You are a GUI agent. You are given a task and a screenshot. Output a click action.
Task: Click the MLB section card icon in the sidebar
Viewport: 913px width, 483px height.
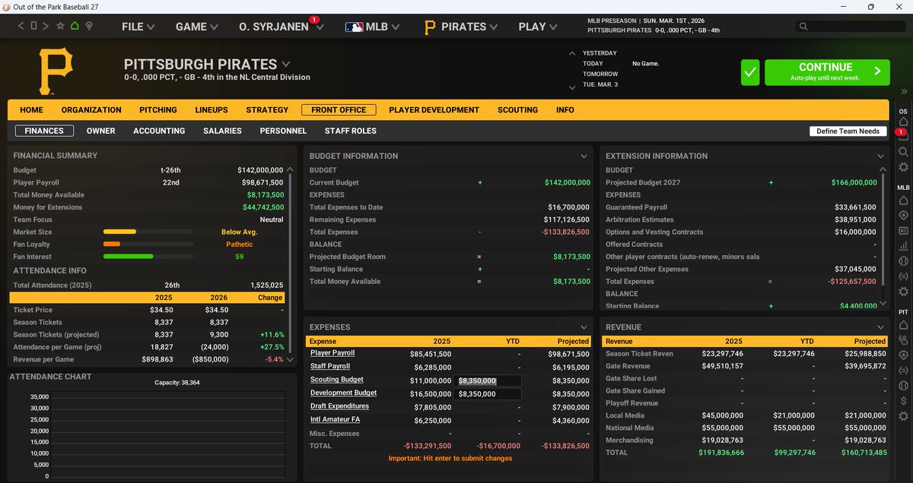click(903, 230)
